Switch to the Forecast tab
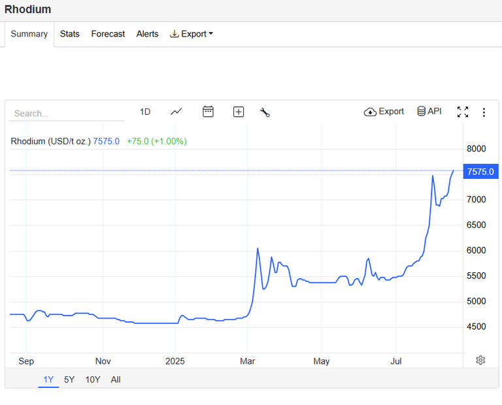 click(108, 34)
